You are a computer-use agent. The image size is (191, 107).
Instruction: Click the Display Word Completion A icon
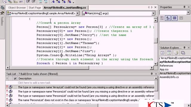click(x=21, y=1)
